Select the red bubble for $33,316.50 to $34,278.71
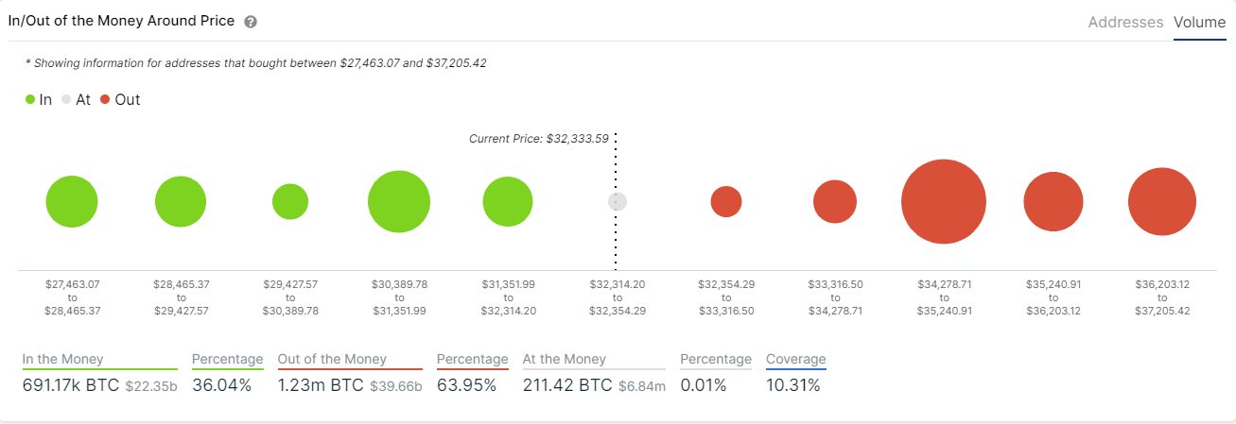The height and width of the screenshot is (424, 1236). point(835,201)
